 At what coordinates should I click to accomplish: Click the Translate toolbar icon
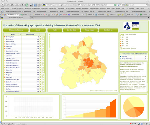coord(96,15)
